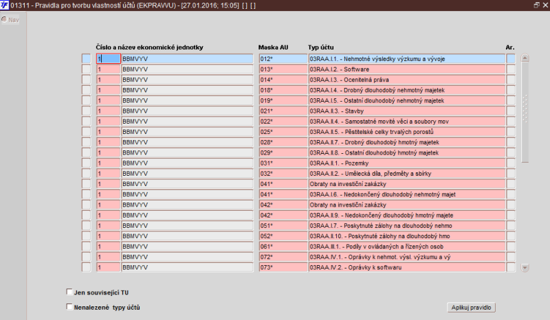Click the Maska AU field 028*
550x320 pixels.
tap(283, 142)
